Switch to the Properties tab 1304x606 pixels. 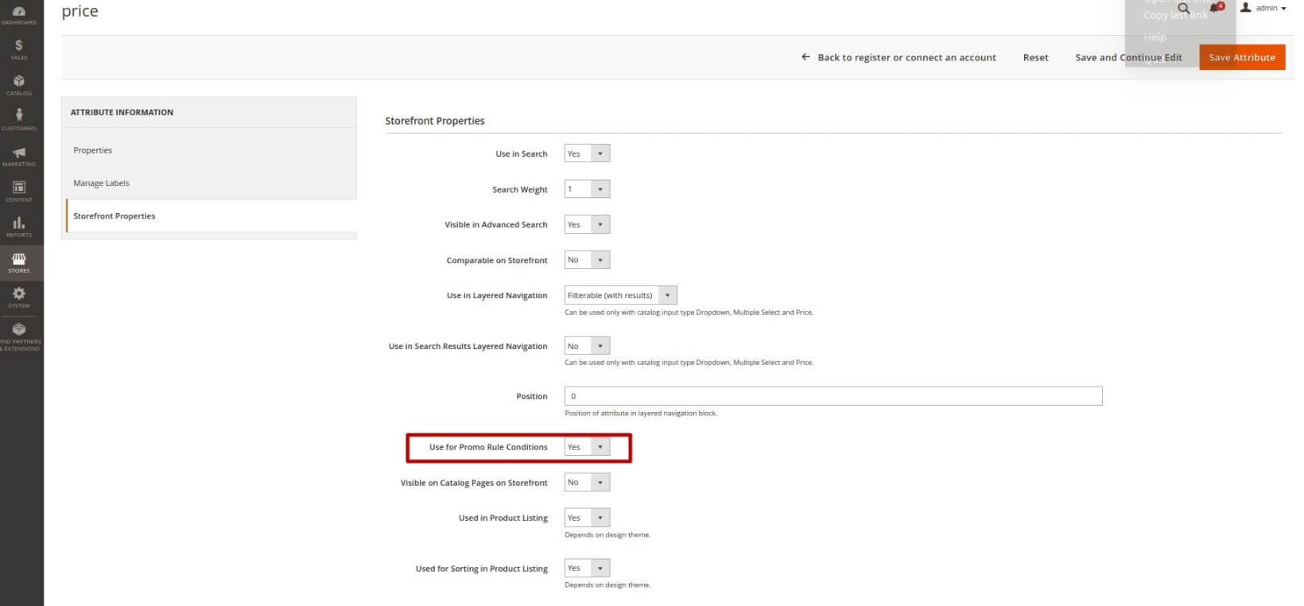click(x=93, y=150)
